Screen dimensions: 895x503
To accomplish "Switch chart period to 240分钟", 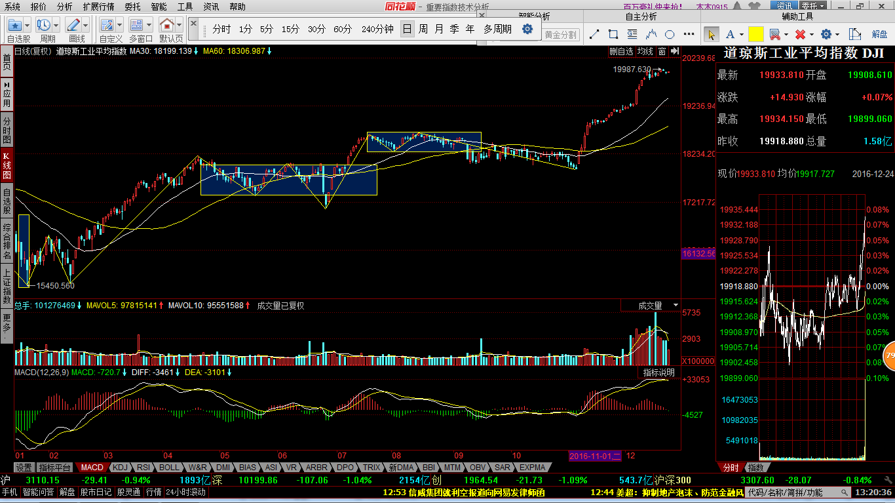I will point(377,29).
